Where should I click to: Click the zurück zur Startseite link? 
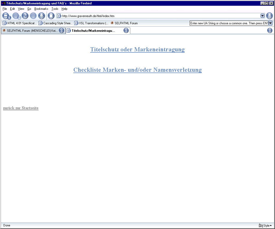(x=21, y=108)
